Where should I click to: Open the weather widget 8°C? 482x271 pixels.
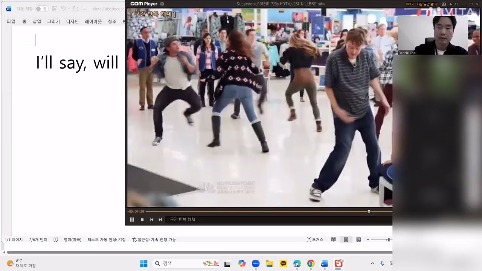(x=21, y=263)
